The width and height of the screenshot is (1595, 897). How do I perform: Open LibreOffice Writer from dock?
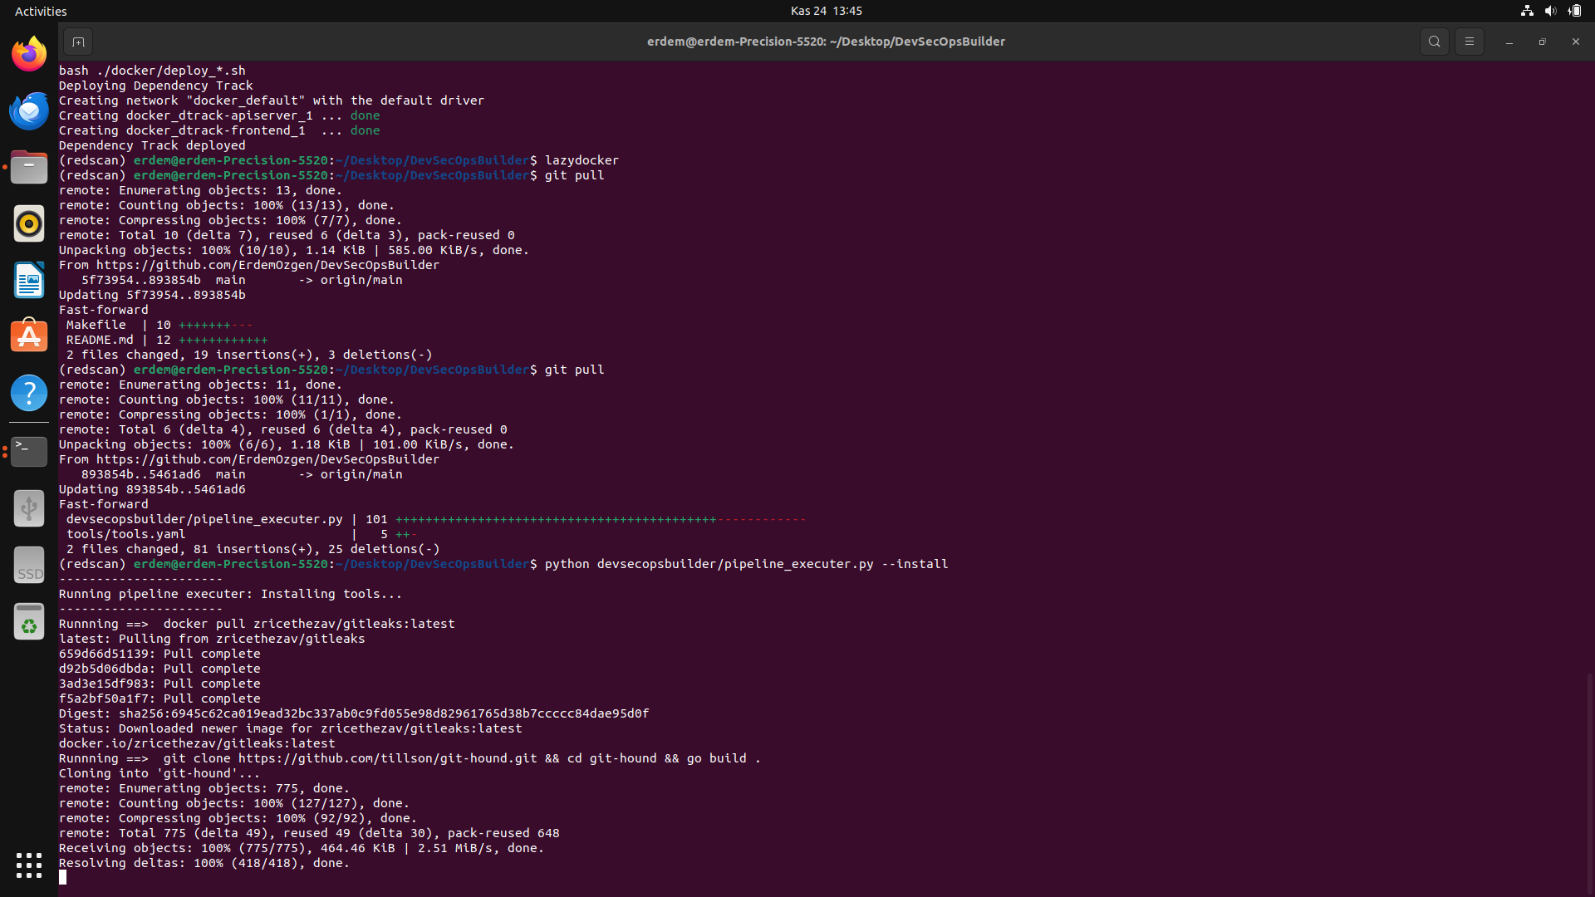(29, 280)
